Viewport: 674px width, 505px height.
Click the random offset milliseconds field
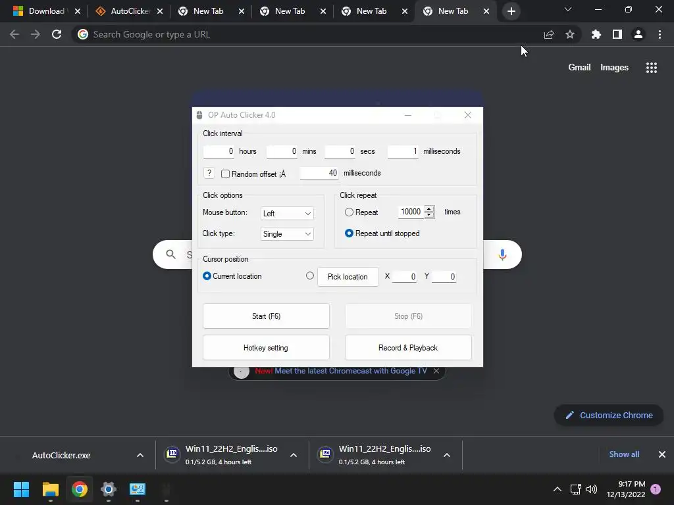tap(319, 173)
